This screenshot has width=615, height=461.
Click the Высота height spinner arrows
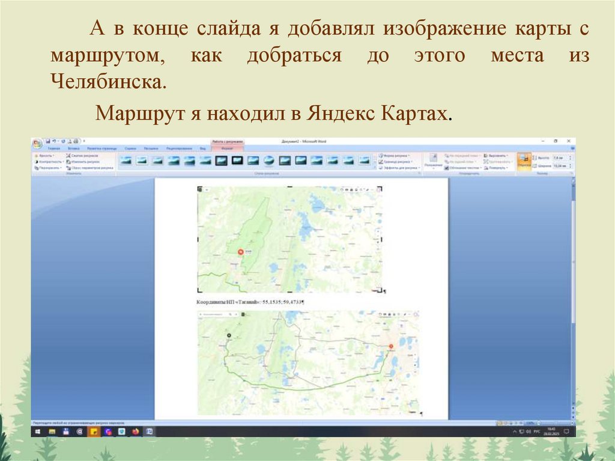point(571,157)
